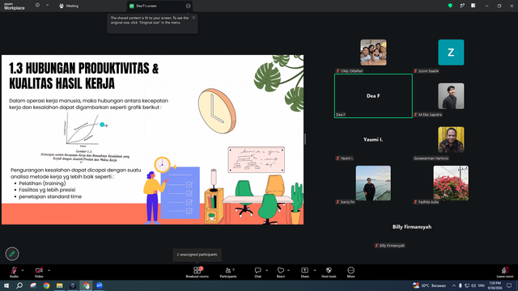The image size is (518, 291).
Task: Open React emoji menu
Action: tap(281, 272)
